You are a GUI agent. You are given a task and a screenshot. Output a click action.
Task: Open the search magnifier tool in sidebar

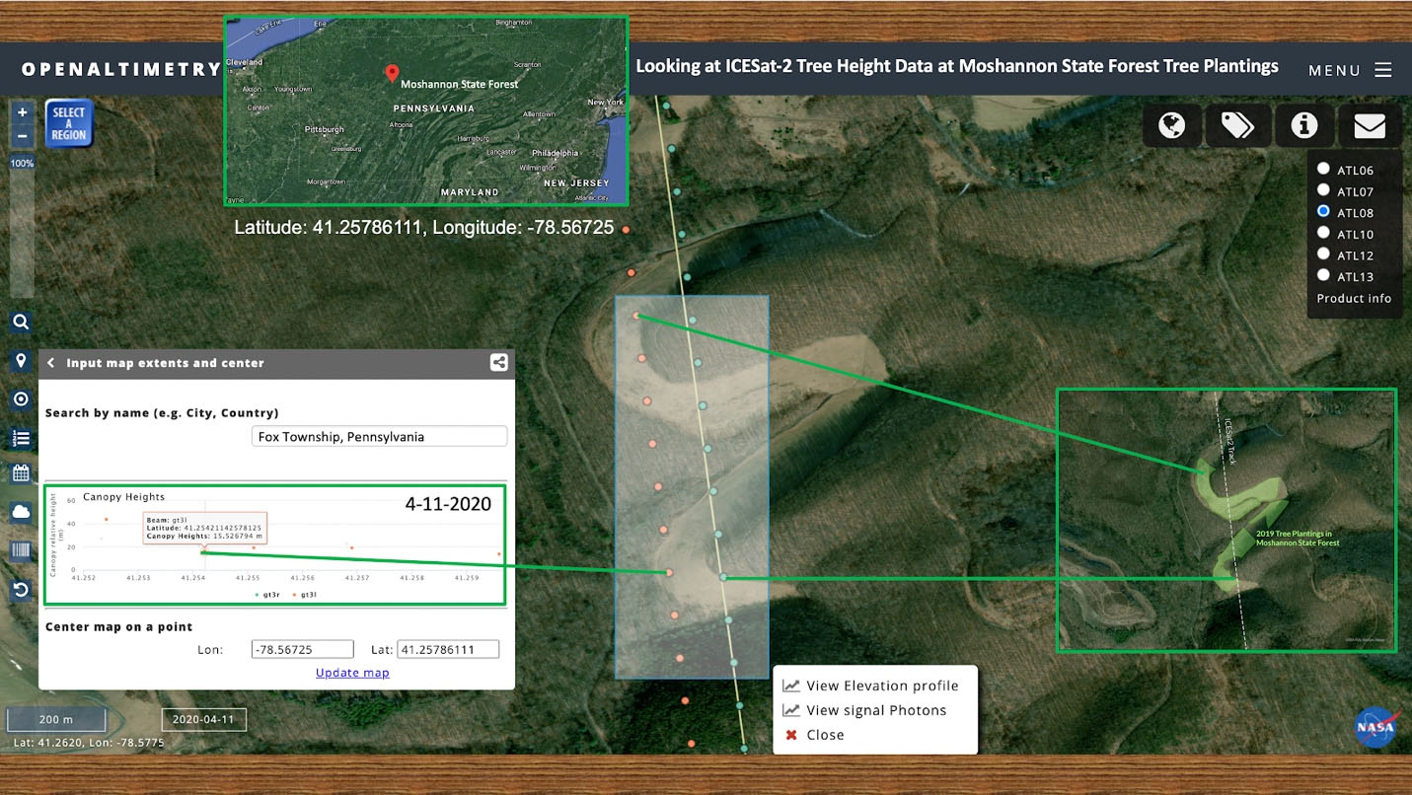tap(21, 322)
